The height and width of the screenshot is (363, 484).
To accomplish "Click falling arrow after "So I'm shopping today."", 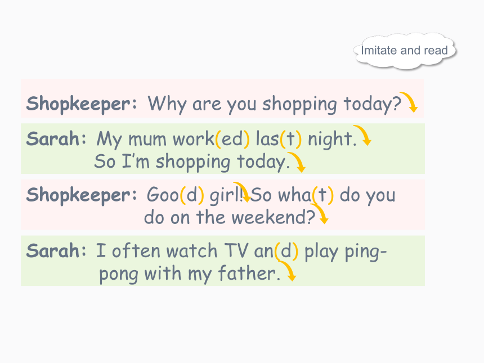I will click(297, 162).
